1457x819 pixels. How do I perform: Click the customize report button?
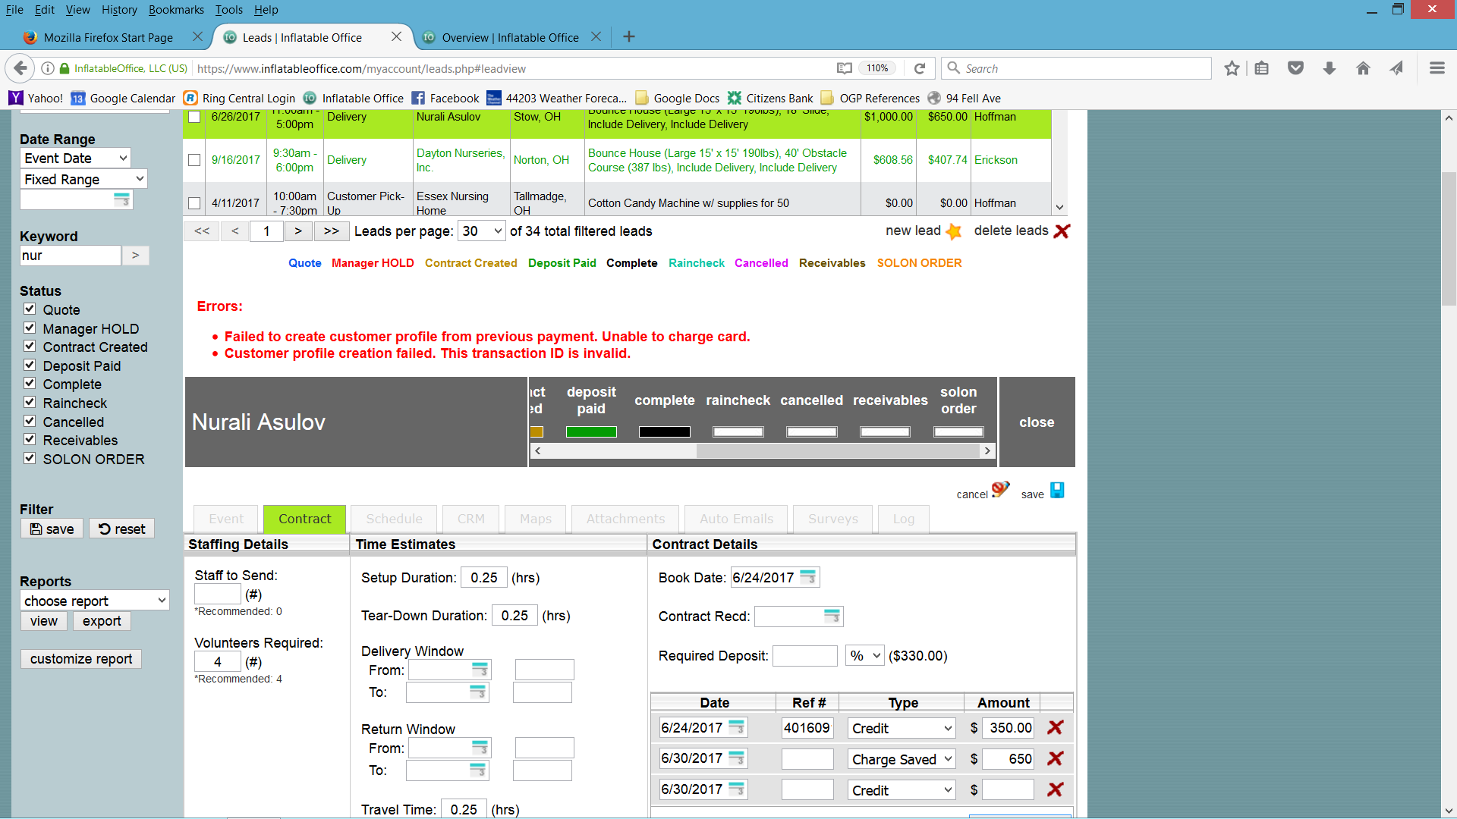(81, 659)
